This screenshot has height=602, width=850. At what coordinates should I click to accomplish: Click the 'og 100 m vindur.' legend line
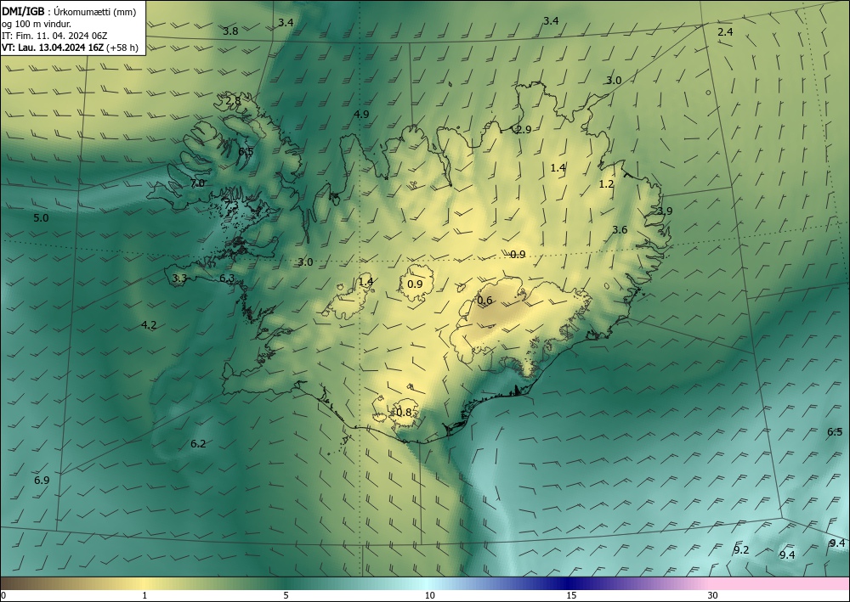click(37, 24)
